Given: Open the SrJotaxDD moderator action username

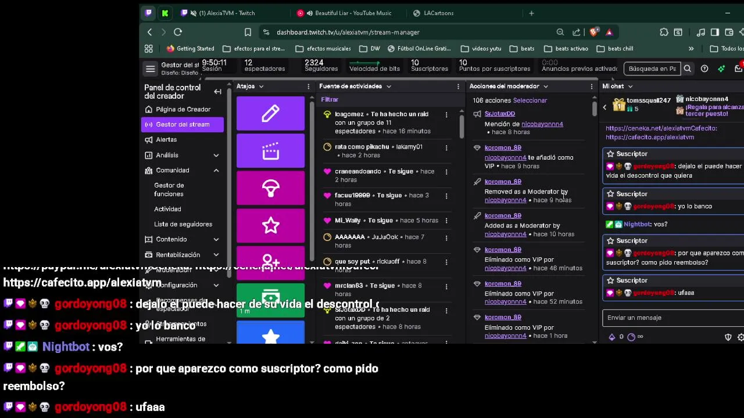Looking at the screenshot, I should tap(500, 114).
